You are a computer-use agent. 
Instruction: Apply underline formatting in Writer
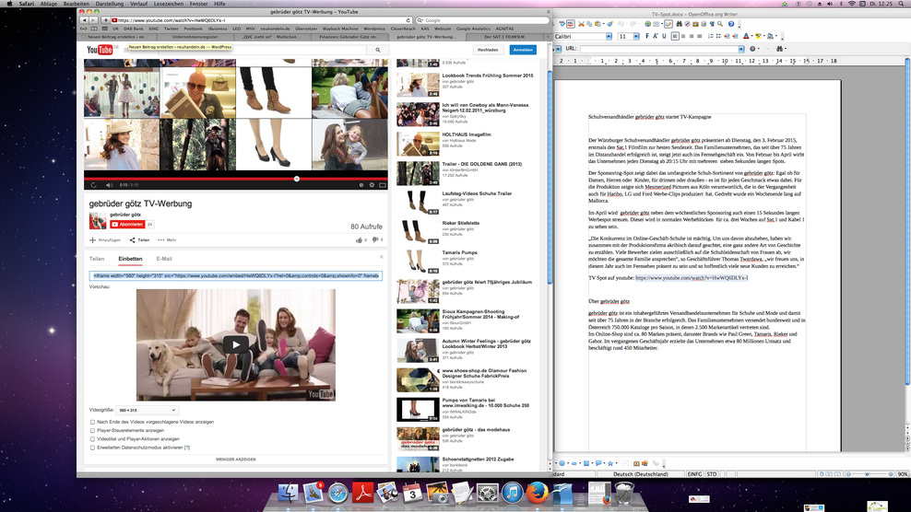[664, 36]
